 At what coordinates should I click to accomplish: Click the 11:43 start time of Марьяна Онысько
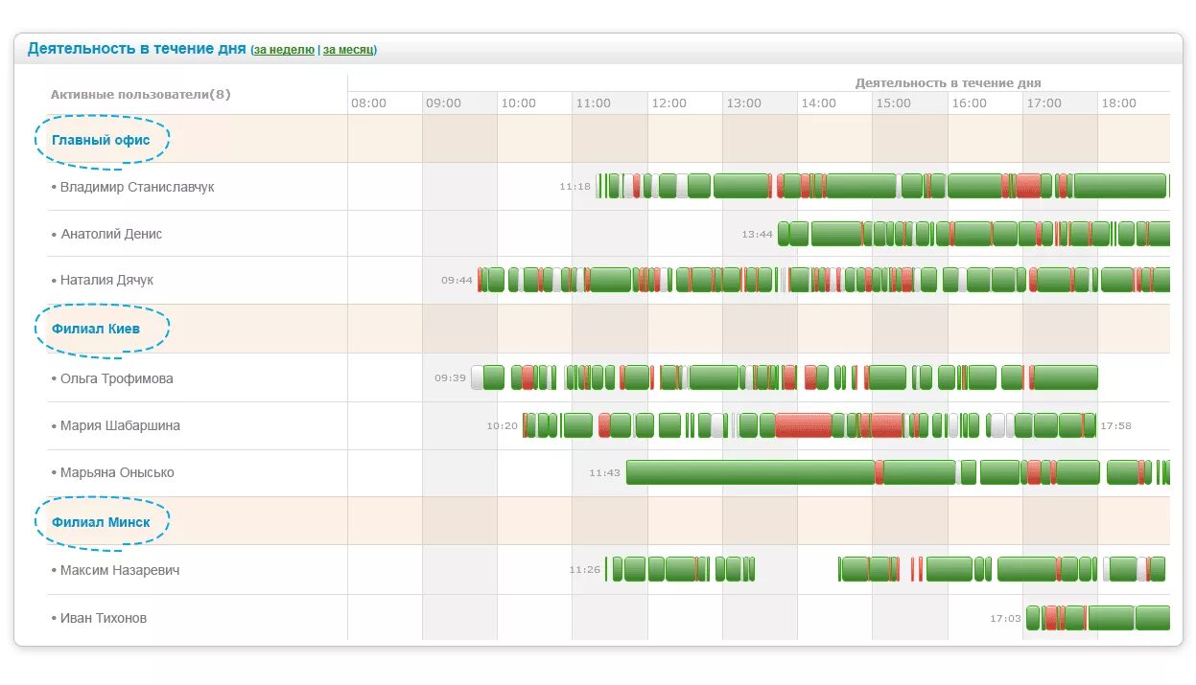pyautogui.click(x=605, y=472)
